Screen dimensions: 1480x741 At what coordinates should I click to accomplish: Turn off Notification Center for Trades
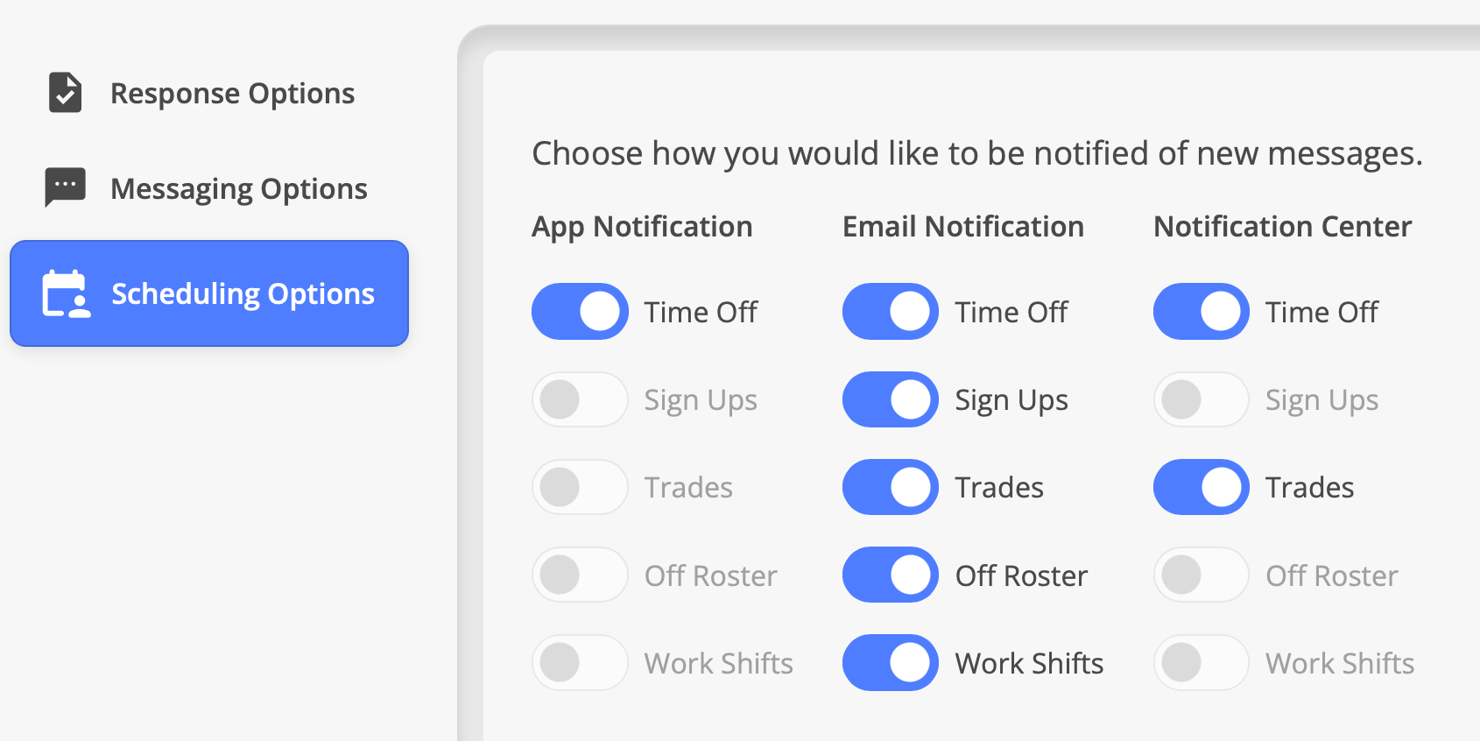[1202, 487]
